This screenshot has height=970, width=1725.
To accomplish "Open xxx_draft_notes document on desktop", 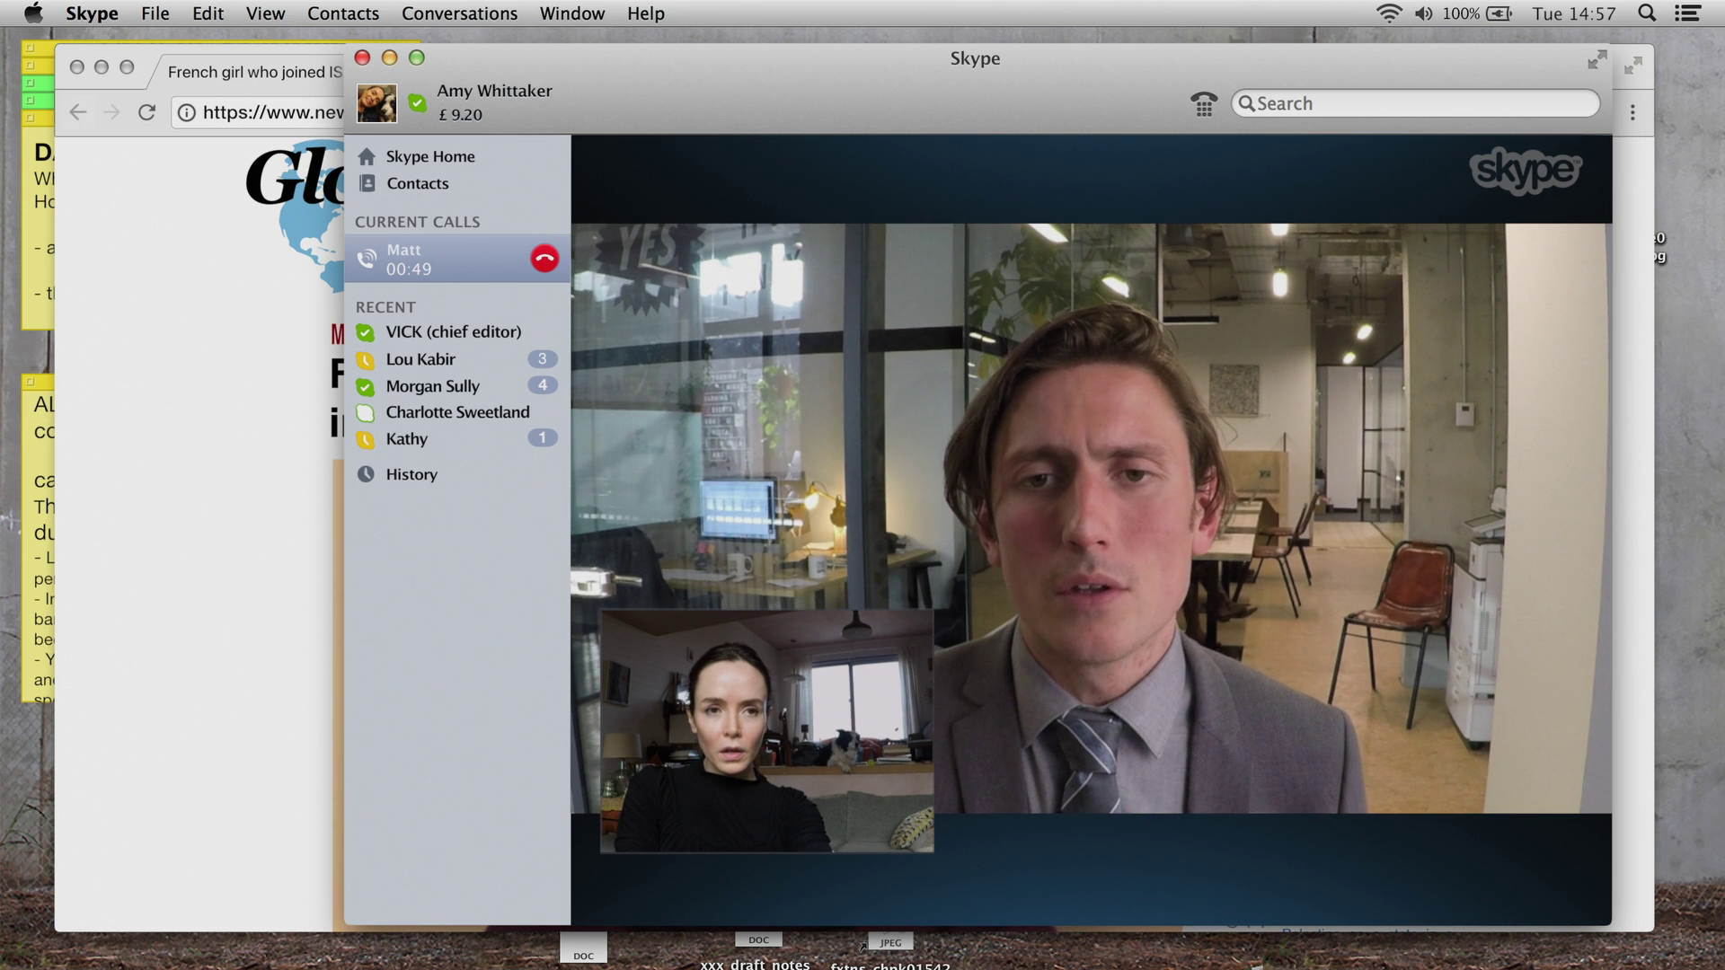I will click(x=756, y=951).
